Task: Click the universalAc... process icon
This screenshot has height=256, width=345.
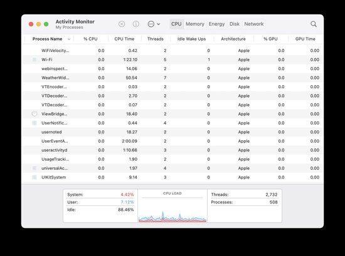Action: [x=34, y=168]
